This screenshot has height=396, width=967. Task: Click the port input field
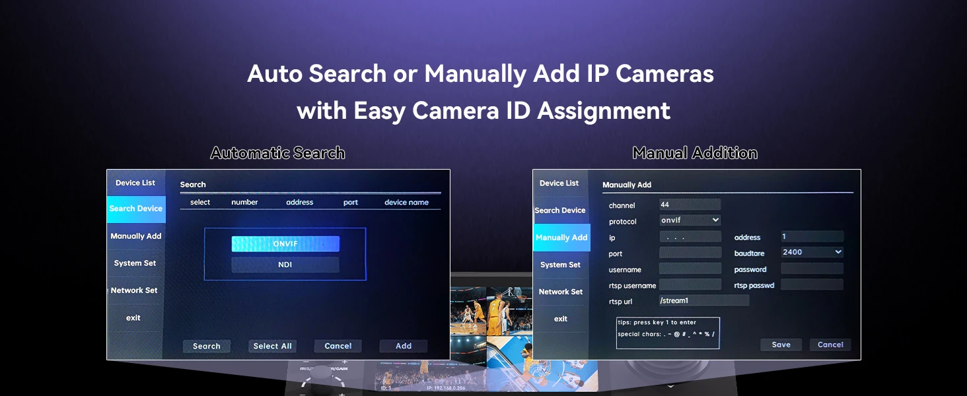click(x=690, y=253)
